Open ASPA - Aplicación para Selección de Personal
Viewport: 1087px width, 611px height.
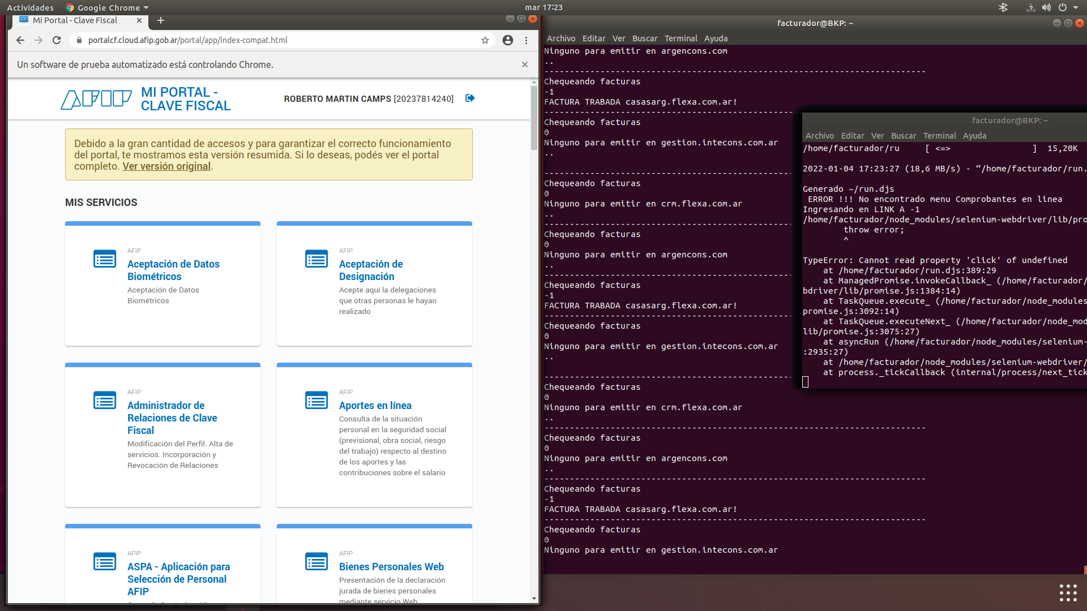pos(178,579)
